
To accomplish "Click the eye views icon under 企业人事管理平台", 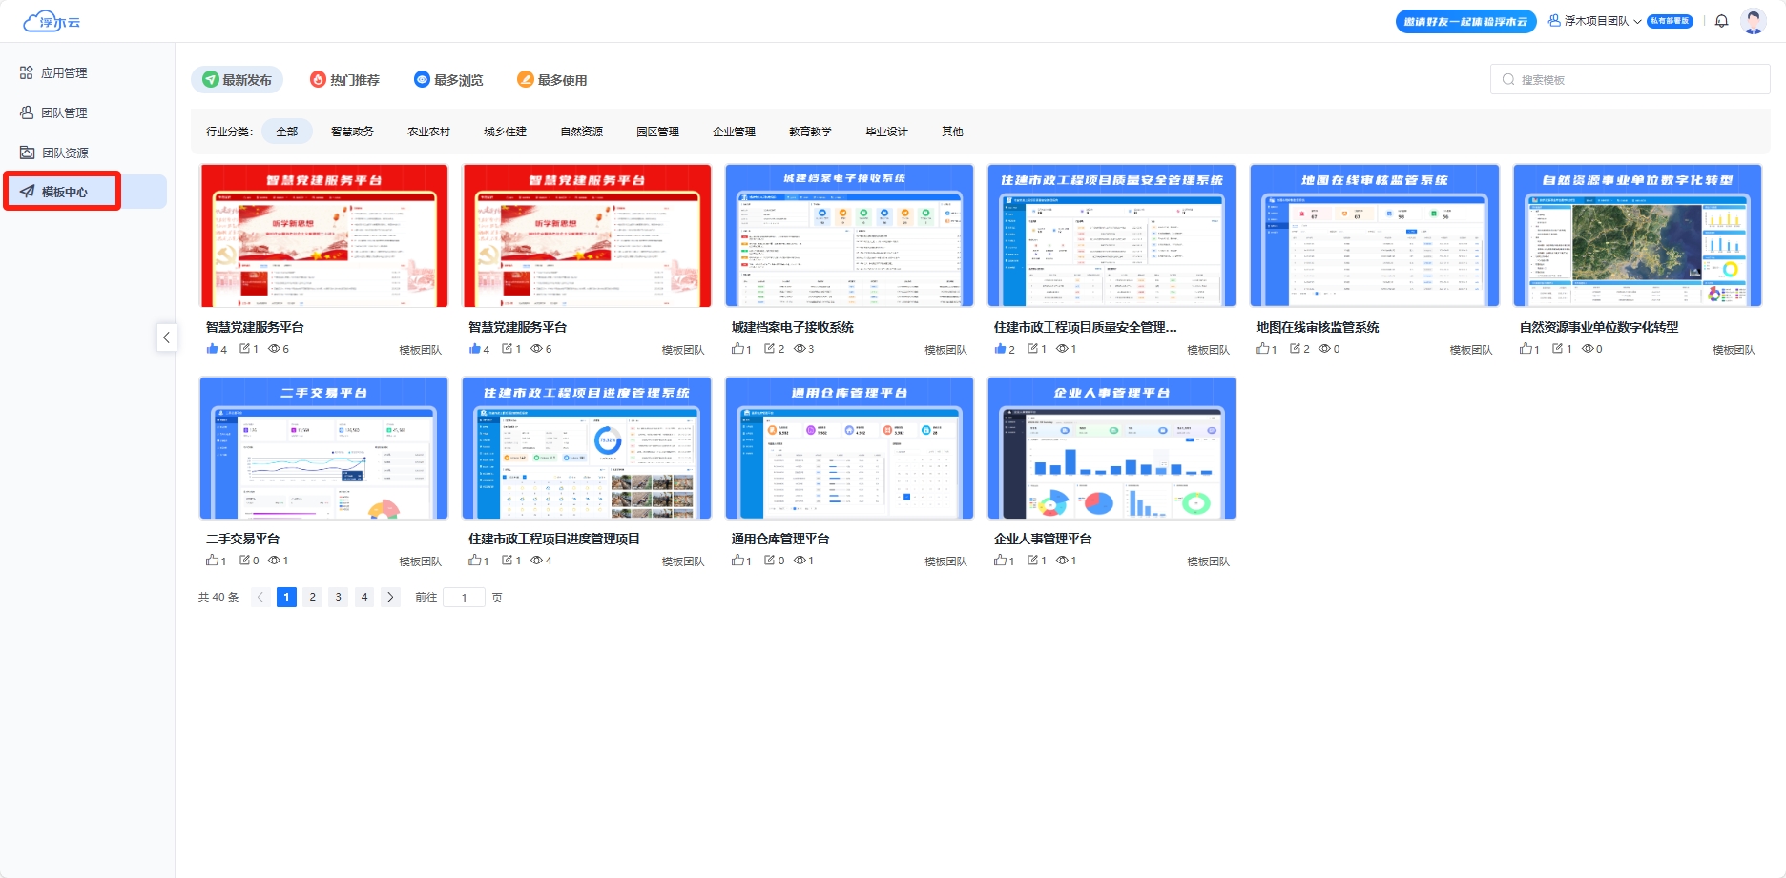I will [x=1061, y=561].
